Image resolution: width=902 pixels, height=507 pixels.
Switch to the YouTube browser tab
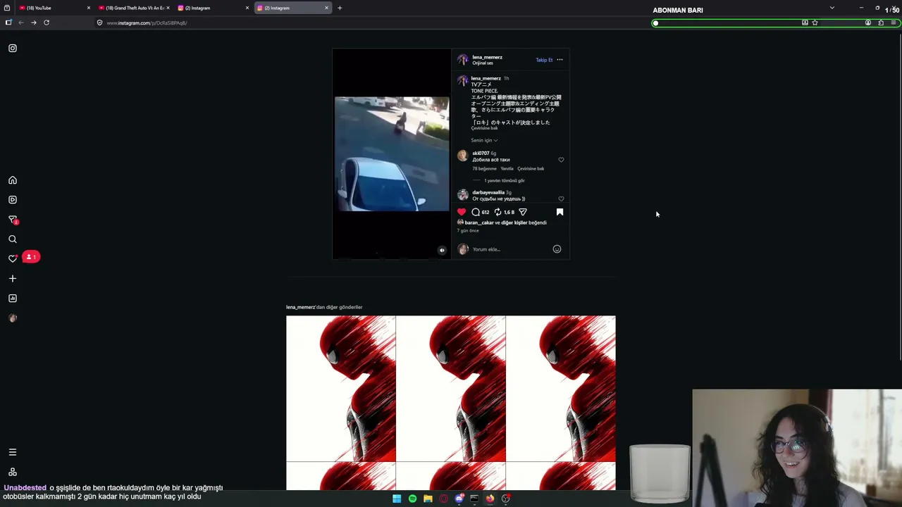pyautogui.click(x=53, y=8)
